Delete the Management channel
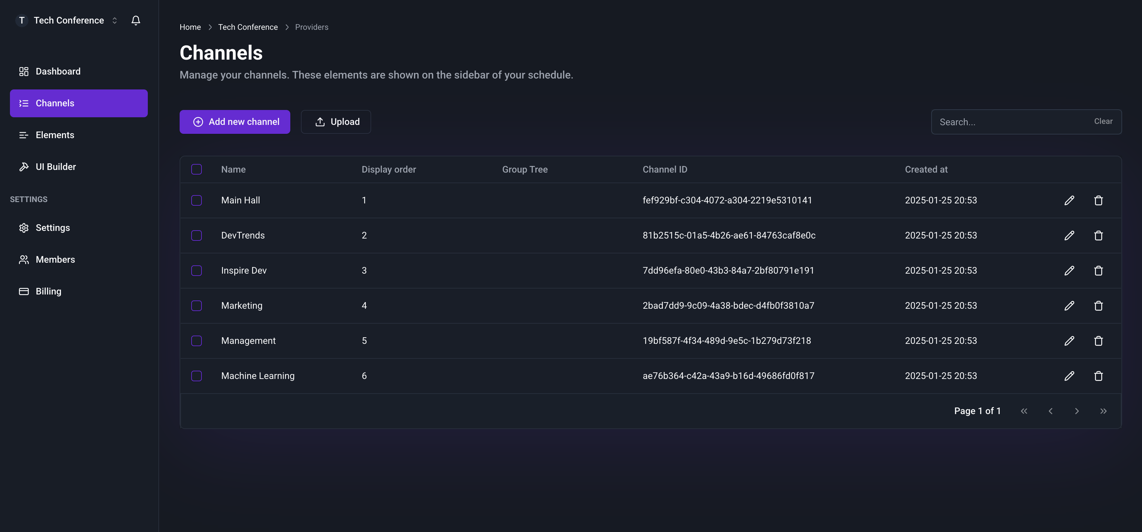The height and width of the screenshot is (532, 1142). pos(1098,341)
